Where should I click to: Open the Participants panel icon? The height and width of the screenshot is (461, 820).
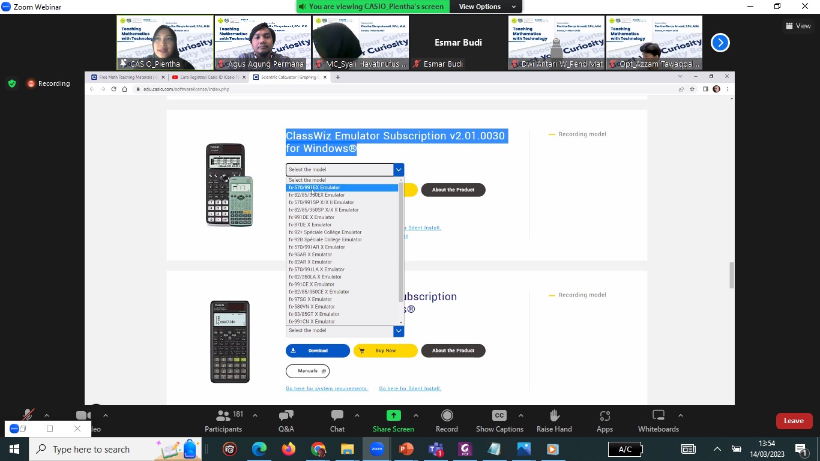click(x=223, y=415)
